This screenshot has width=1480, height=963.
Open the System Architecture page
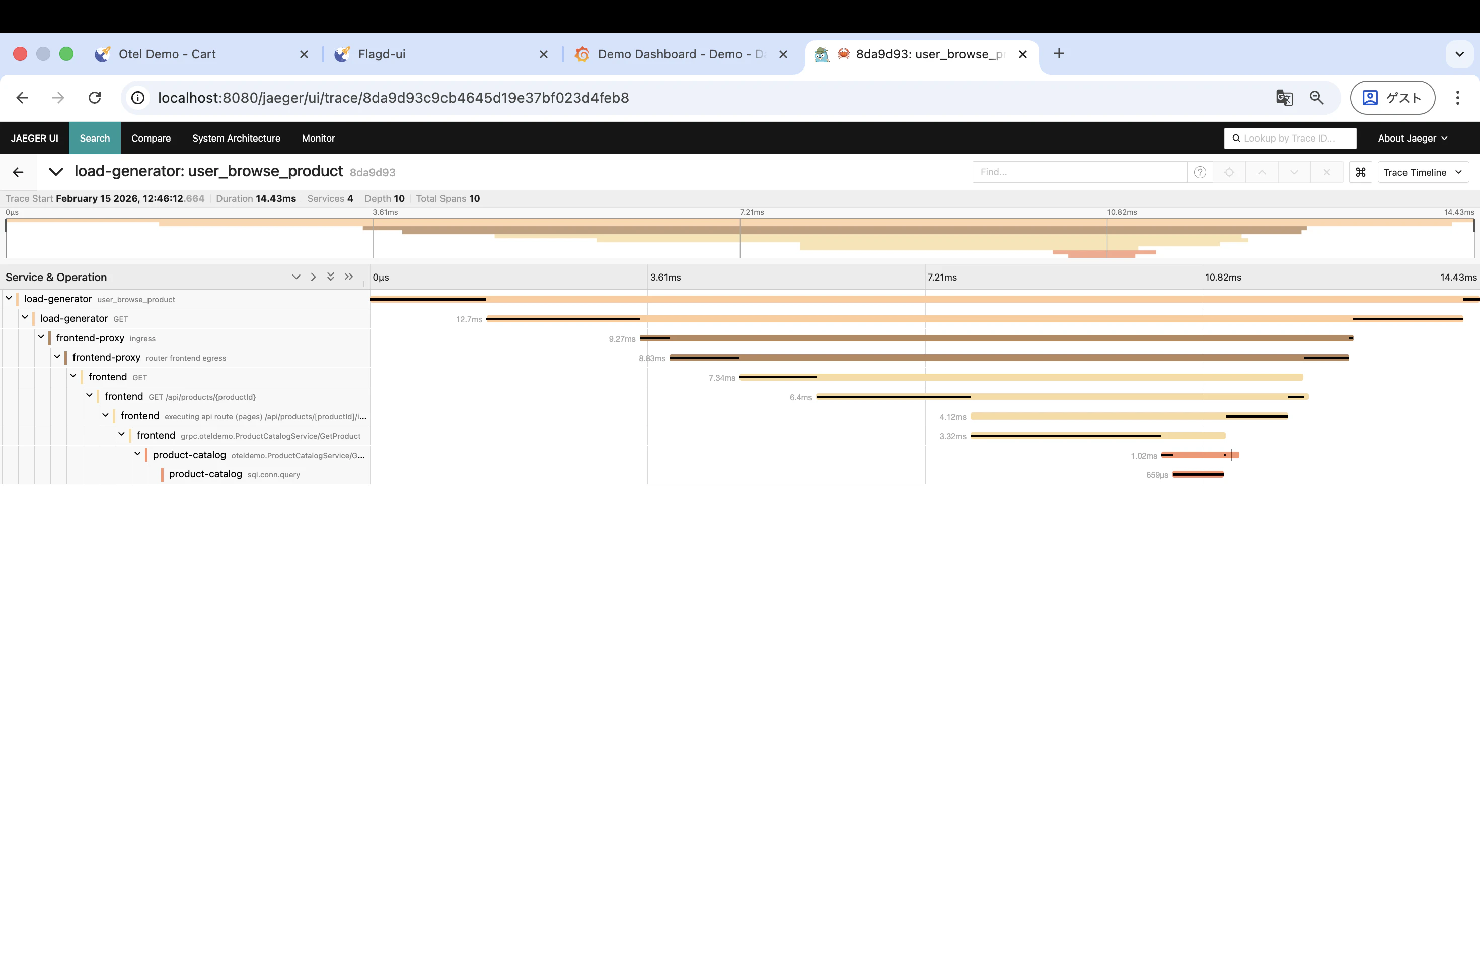coord(236,138)
